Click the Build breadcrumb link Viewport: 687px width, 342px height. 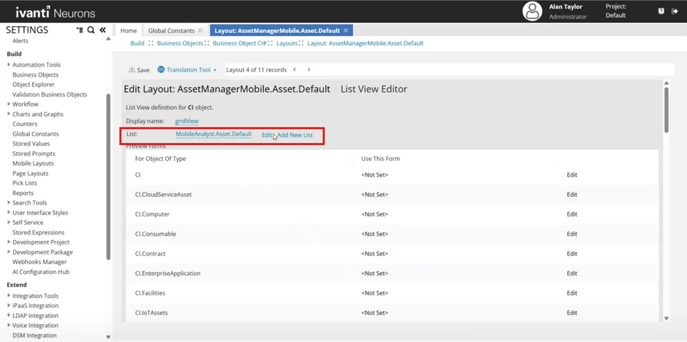point(137,43)
